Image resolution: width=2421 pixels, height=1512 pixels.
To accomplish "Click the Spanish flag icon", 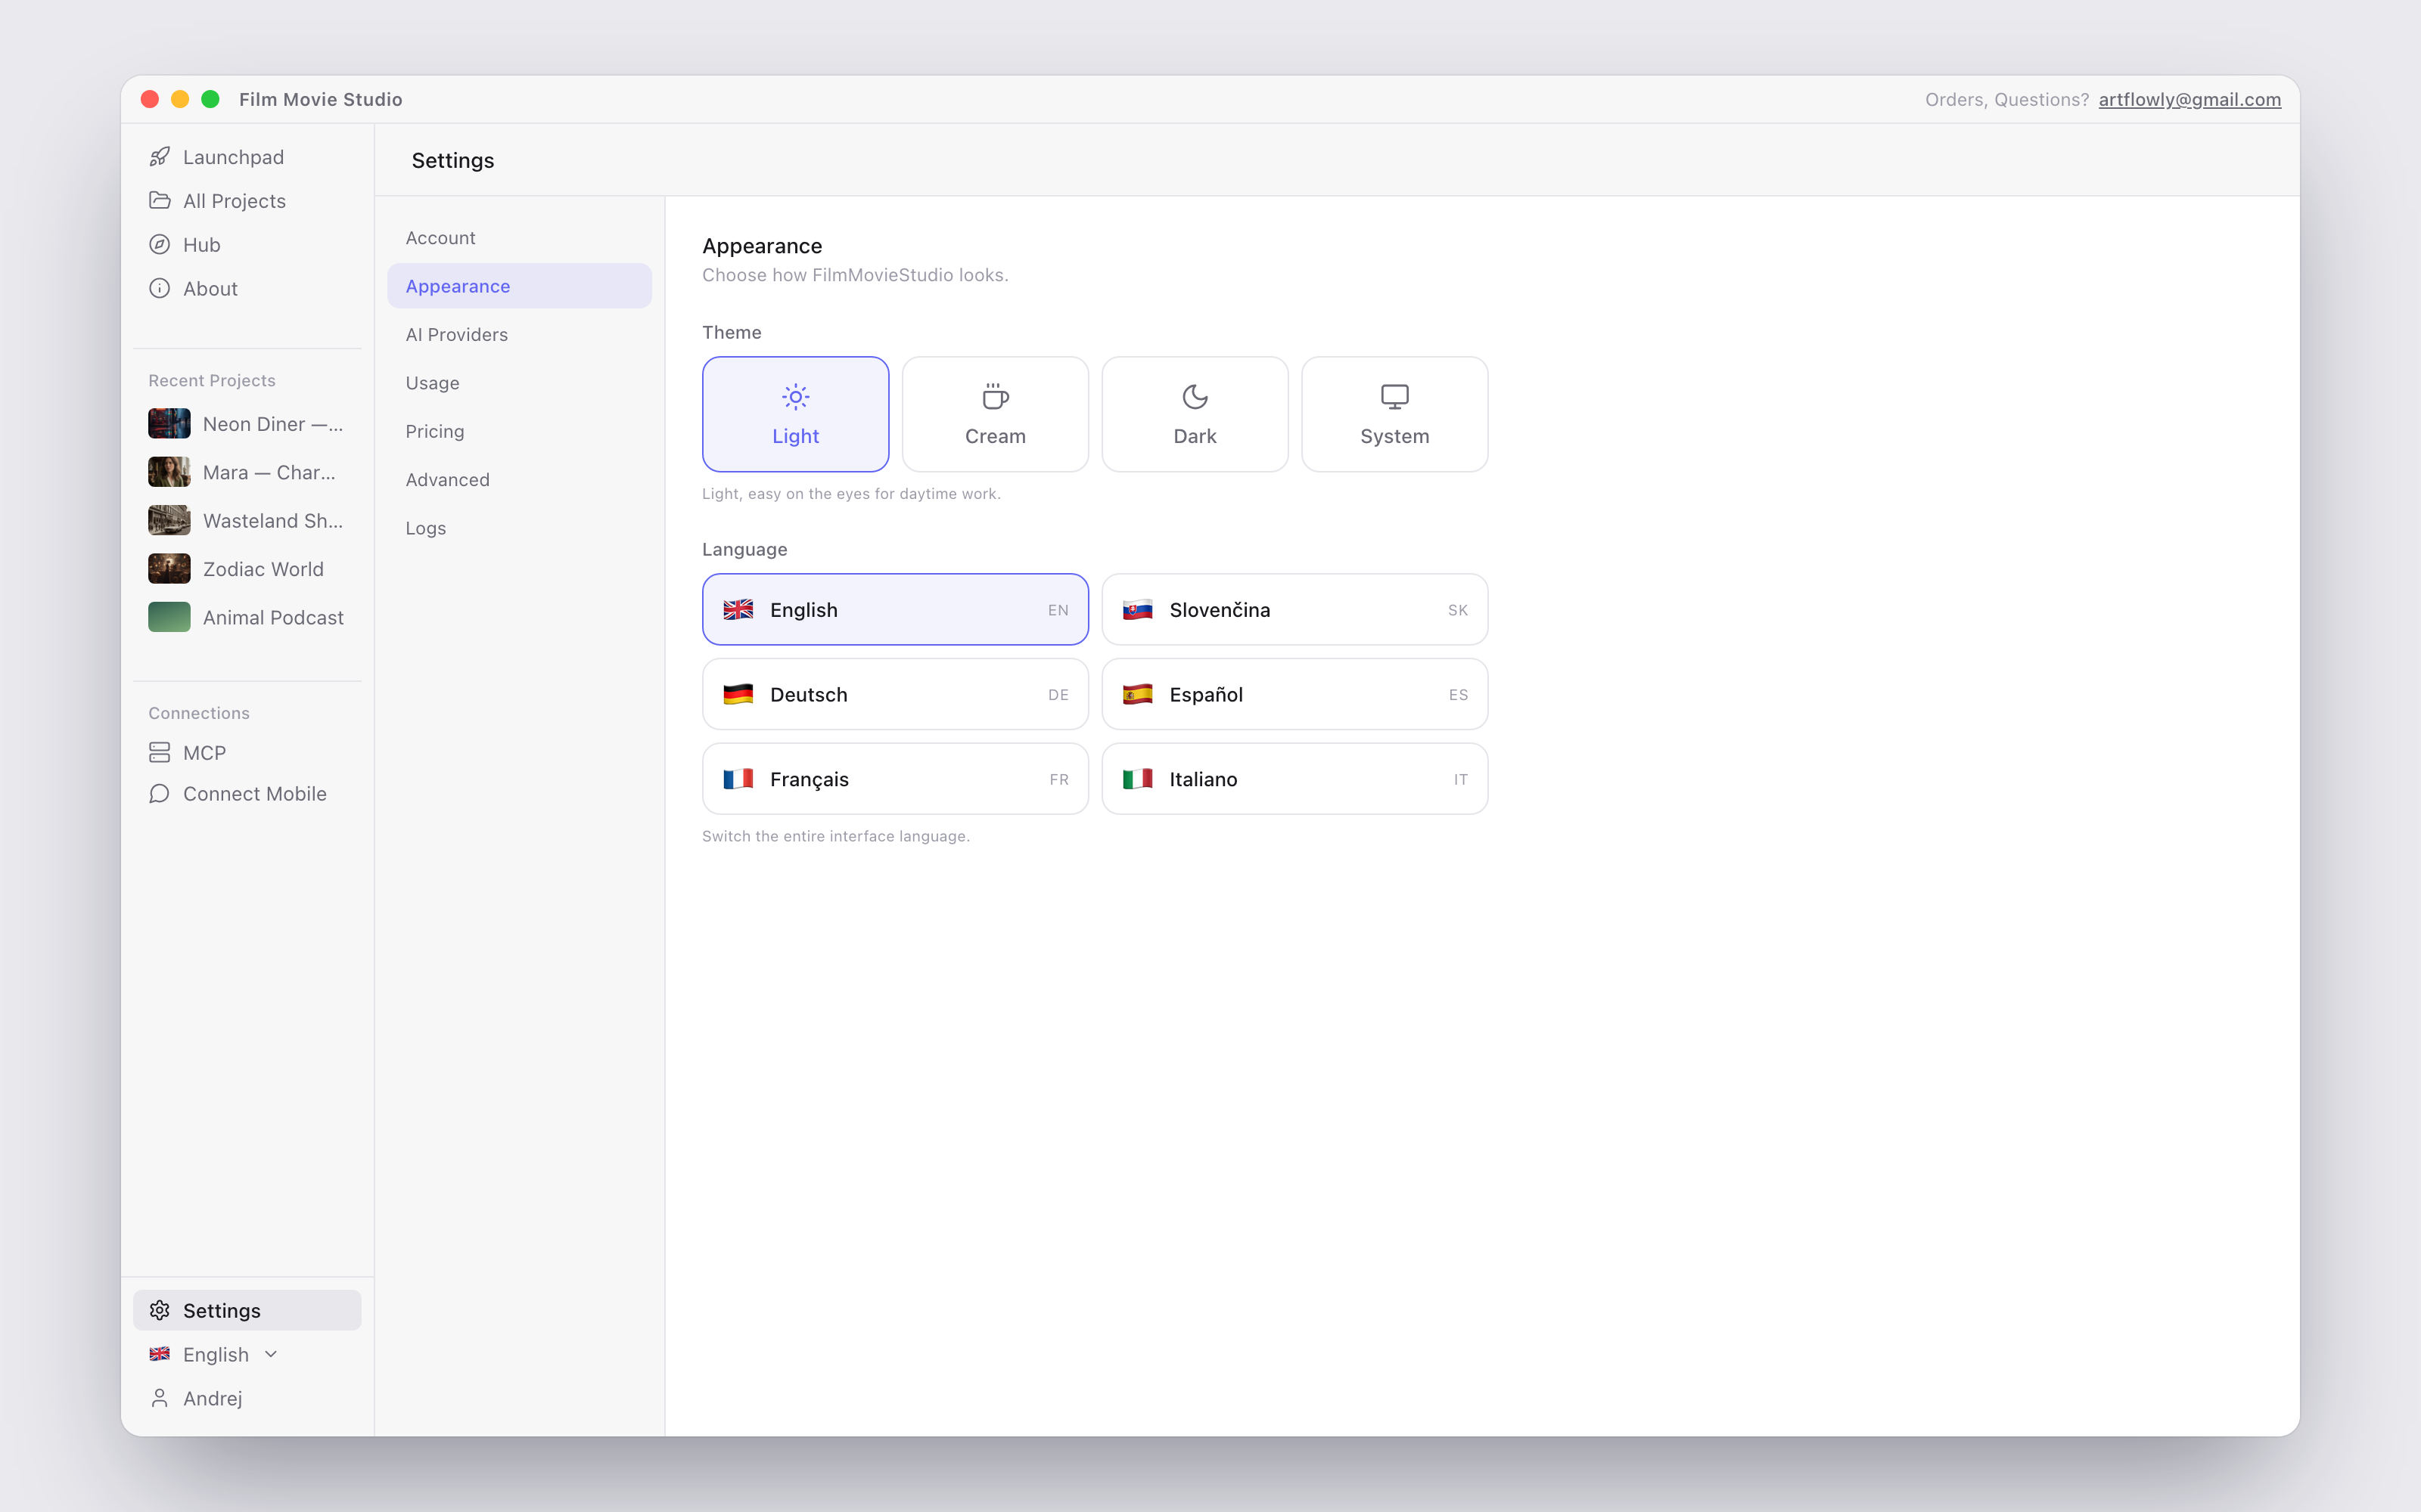I will click(x=1137, y=694).
